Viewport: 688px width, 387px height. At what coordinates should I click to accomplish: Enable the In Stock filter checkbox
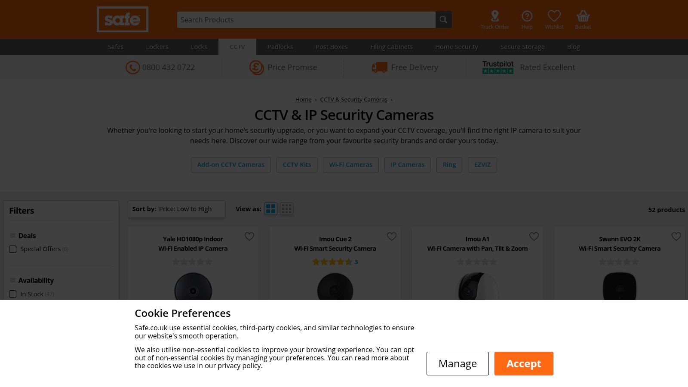point(13,294)
